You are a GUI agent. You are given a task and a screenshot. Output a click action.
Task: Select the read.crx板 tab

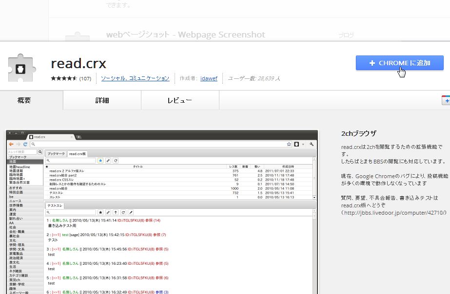[x=77, y=154]
